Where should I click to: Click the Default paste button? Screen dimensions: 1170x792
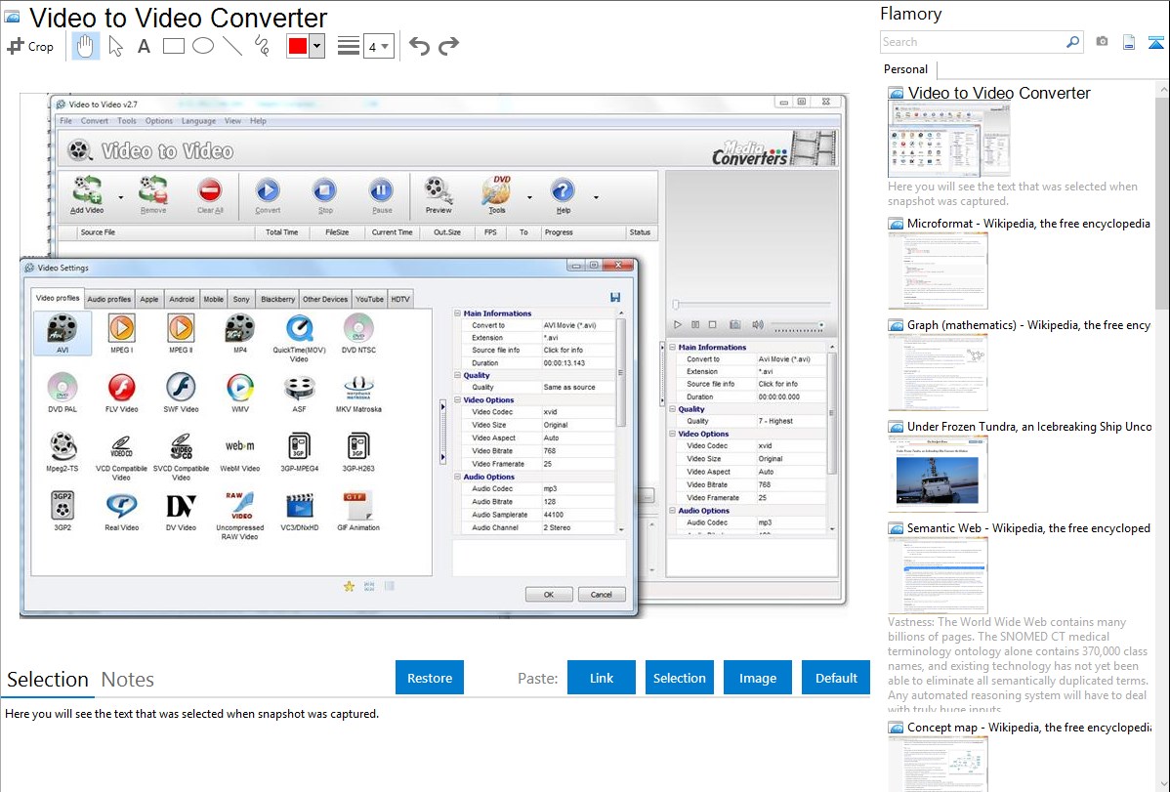tap(836, 678)
